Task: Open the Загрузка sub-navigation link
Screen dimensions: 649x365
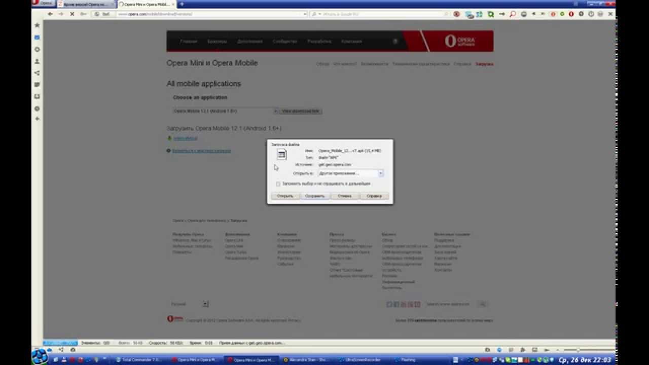Action: tap(484, 64)
